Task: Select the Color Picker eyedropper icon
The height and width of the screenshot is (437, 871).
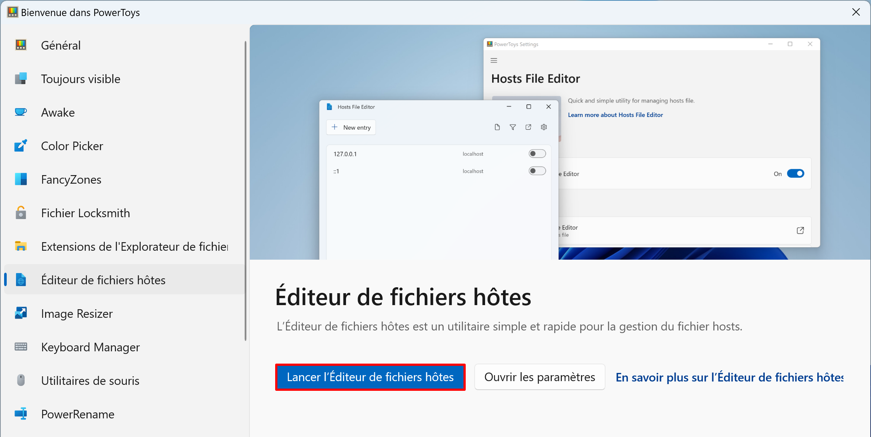Action: 21,146
